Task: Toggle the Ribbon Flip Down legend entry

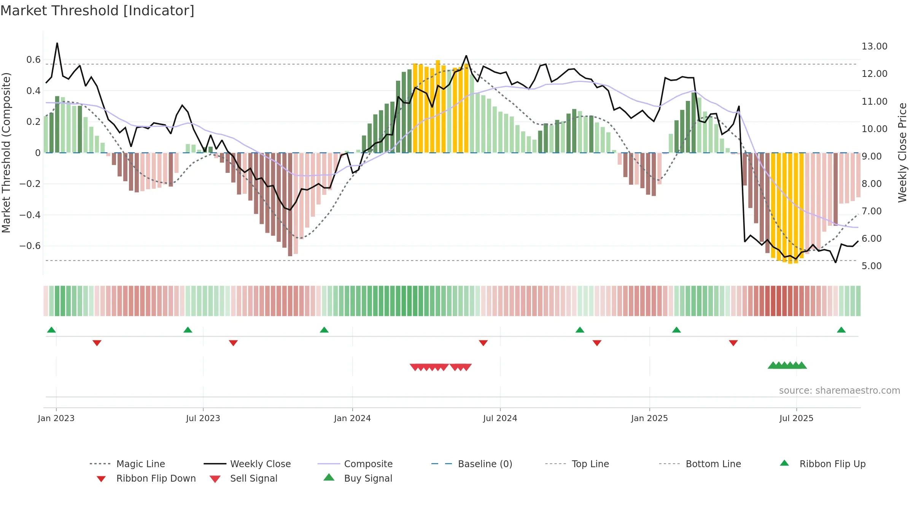Action: coord(146,478)
